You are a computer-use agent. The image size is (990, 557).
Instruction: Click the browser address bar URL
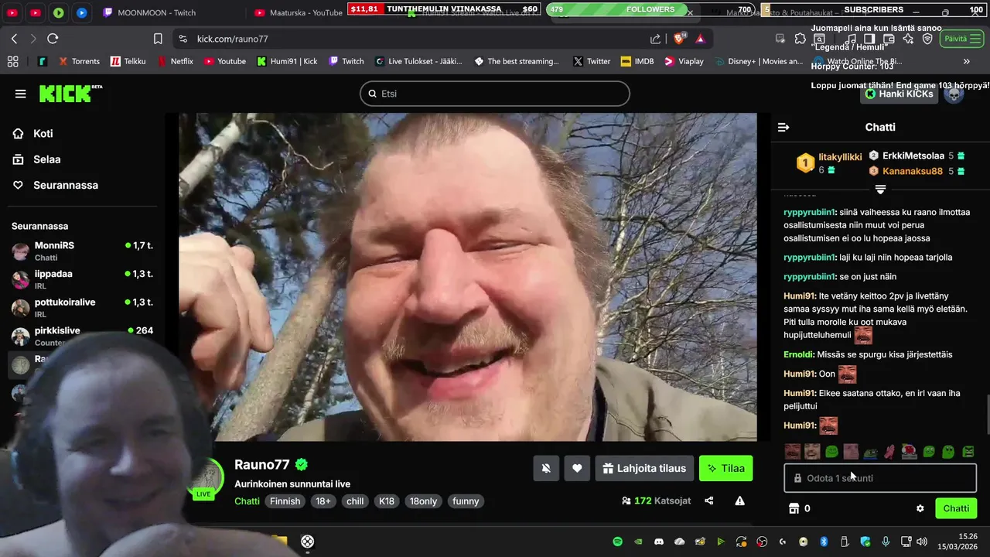point(233,39)
